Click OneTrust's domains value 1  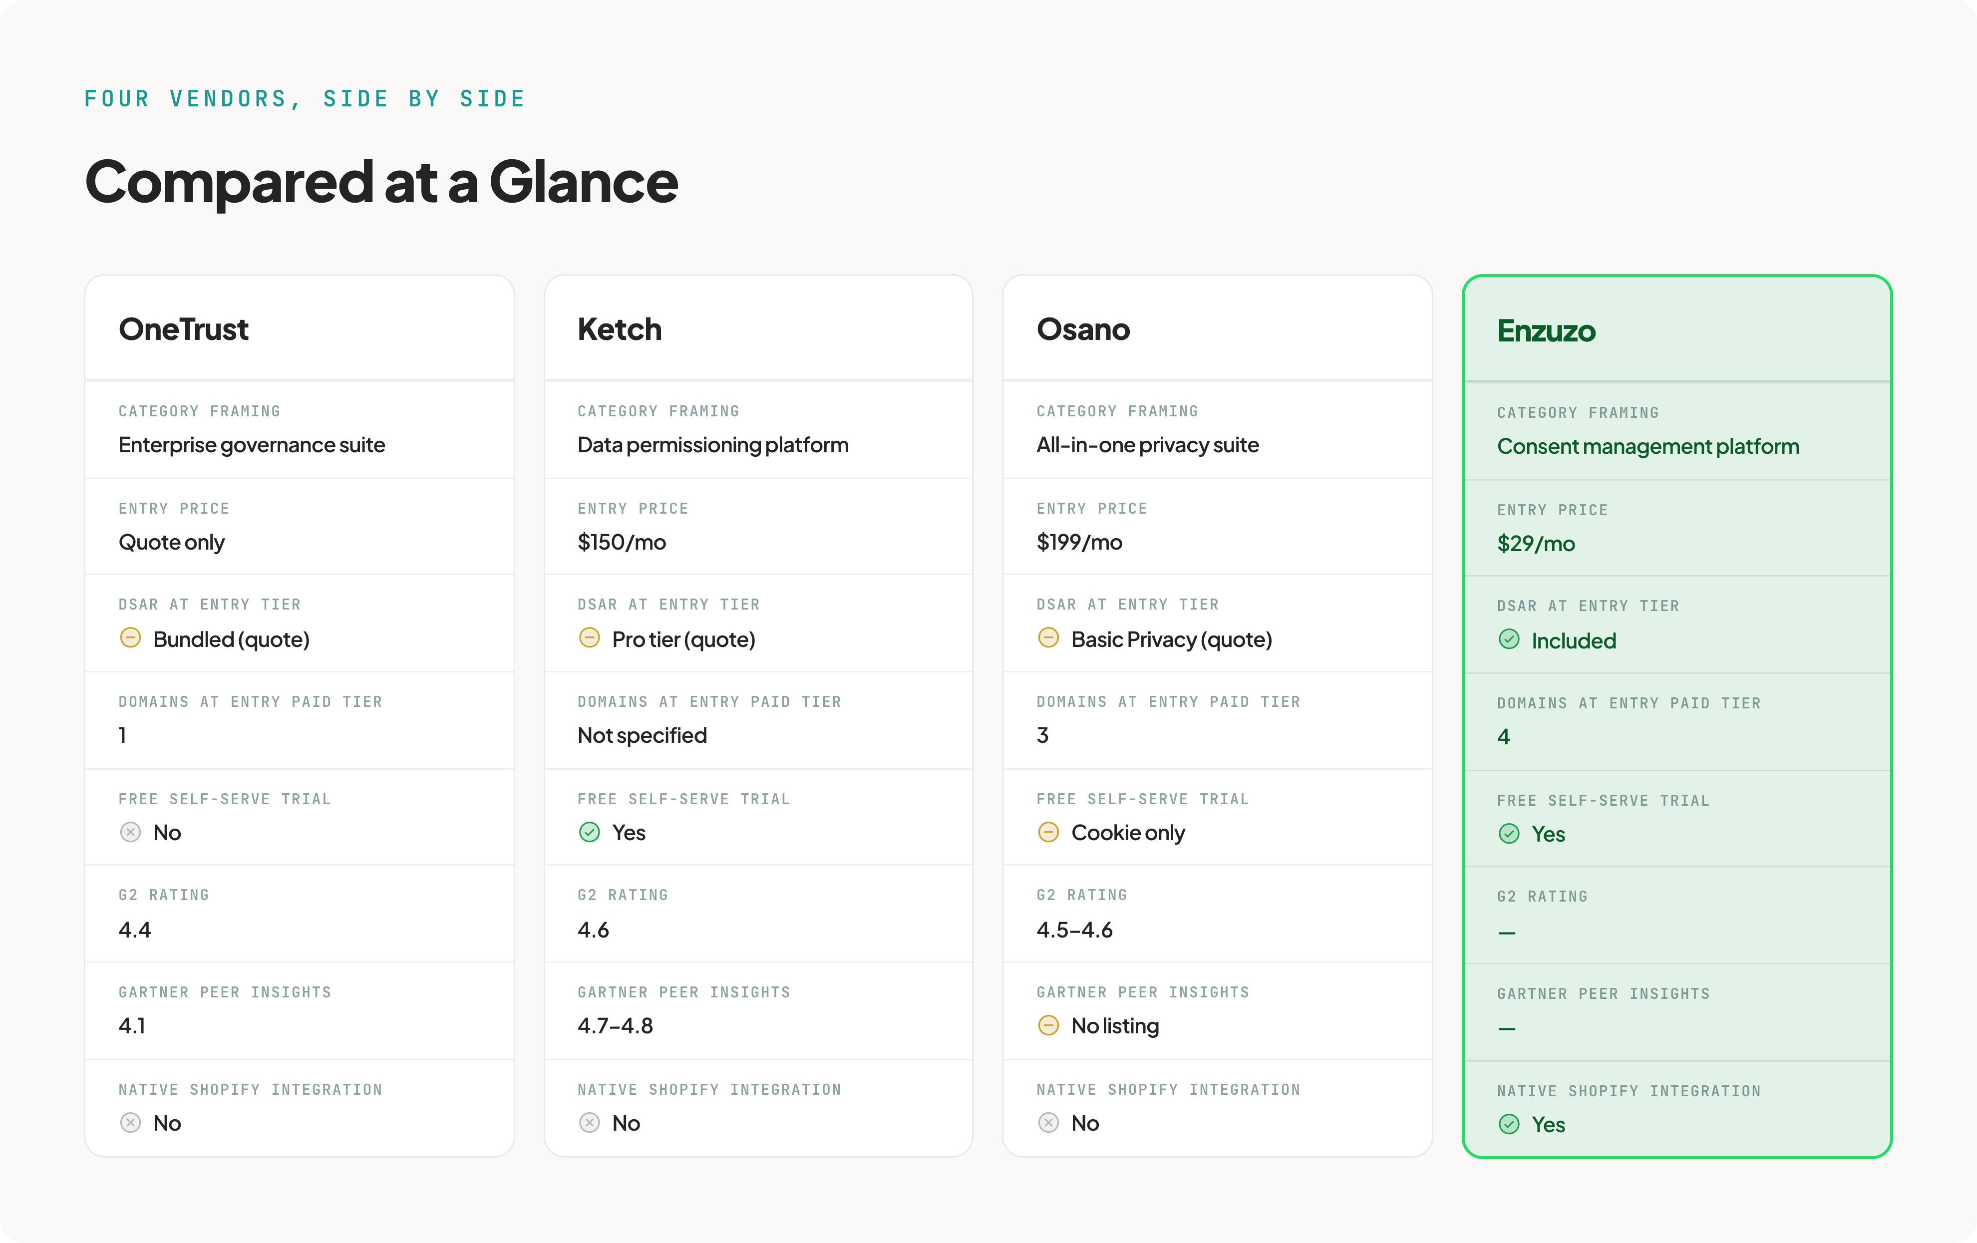pyautogui.click(x=122, y=735)
